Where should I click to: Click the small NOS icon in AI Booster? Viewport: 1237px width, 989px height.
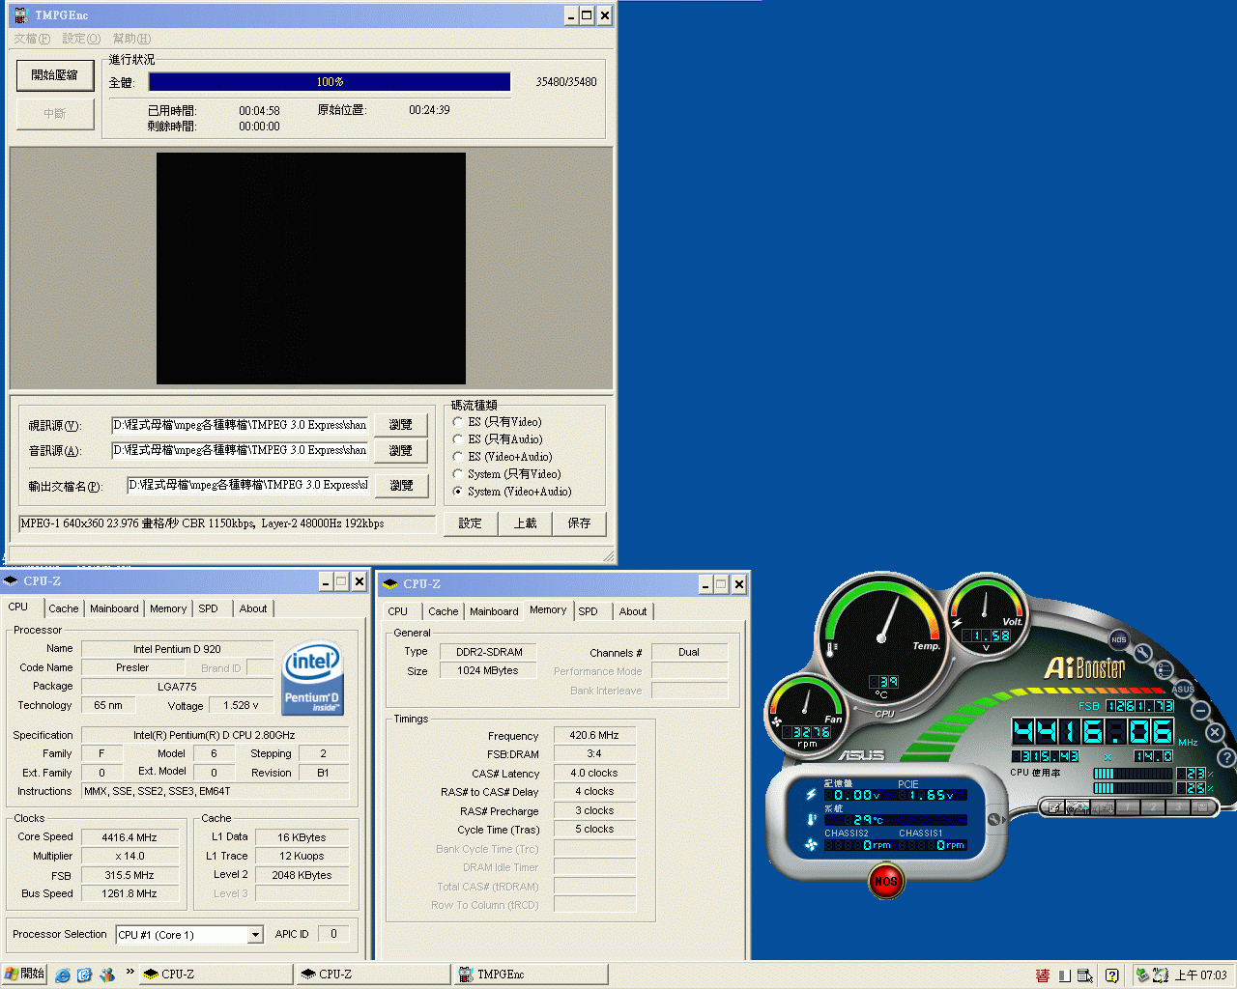[1118, 639]
